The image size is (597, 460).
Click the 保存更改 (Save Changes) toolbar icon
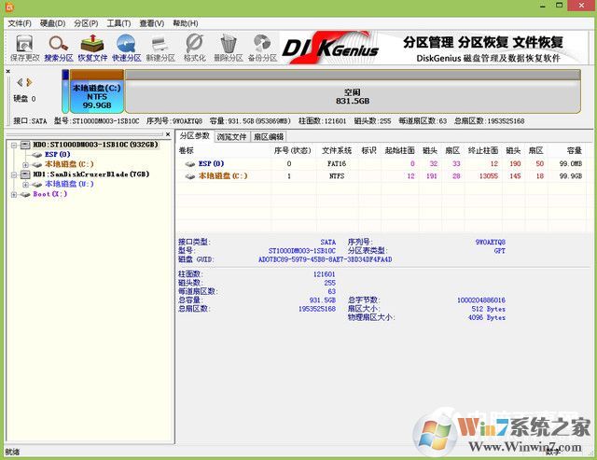click(24, 48)
